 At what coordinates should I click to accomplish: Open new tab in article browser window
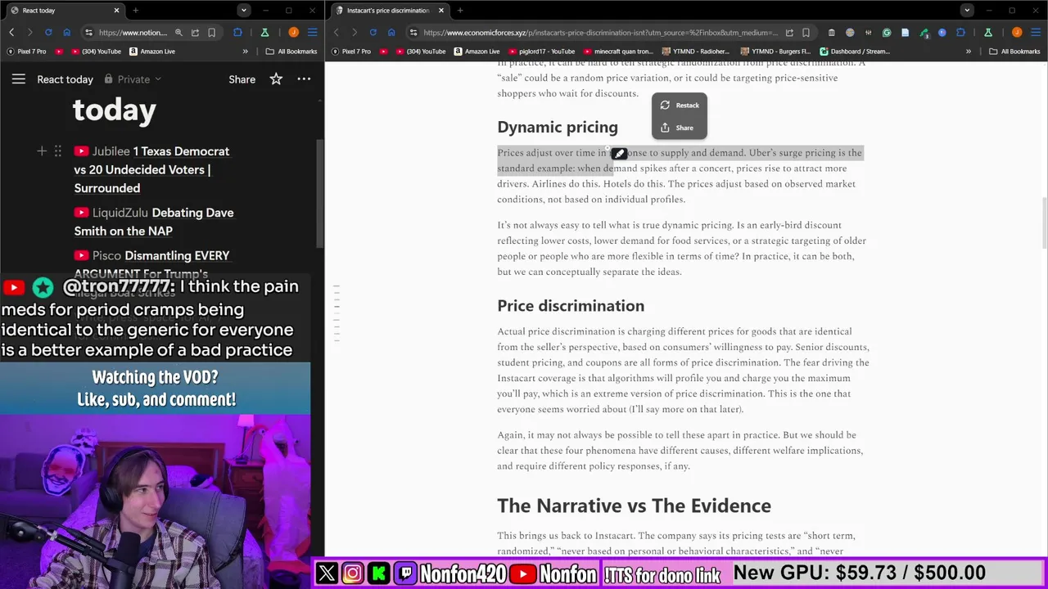460,11
